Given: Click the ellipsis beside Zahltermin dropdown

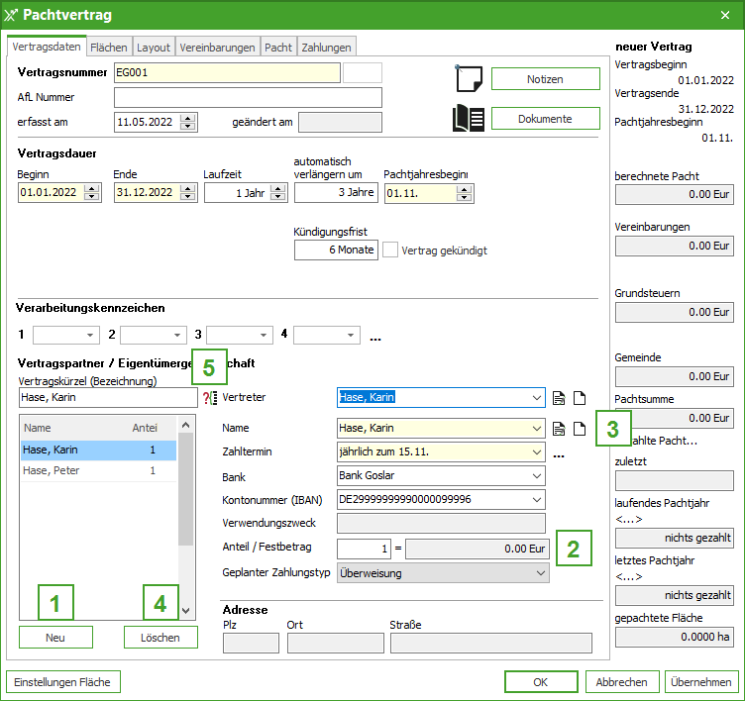Looking at the screenshot, I should click(x=560, y=455).
